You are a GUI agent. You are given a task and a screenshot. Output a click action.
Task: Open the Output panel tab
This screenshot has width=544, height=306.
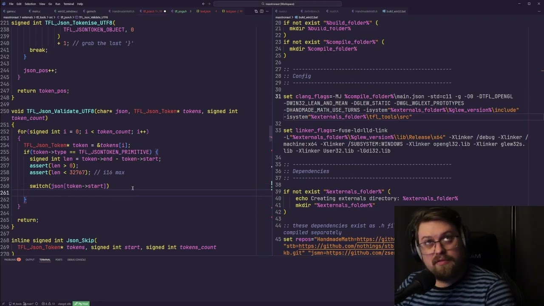[x=30, y=260]
